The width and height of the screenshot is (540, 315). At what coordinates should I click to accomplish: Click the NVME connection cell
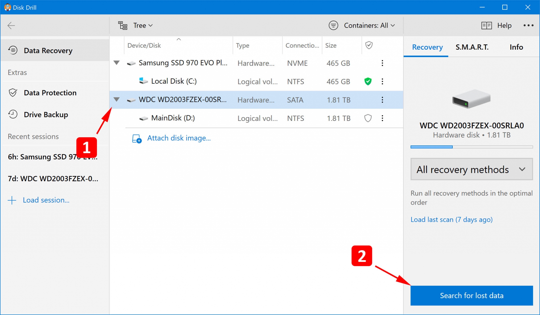pyautogui.click(x=297, y=63)
